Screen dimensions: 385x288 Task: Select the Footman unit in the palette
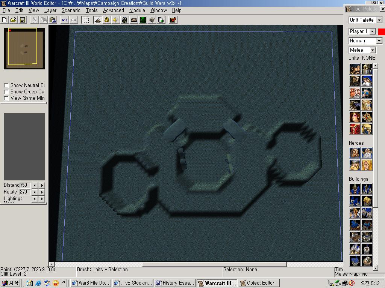367,69
